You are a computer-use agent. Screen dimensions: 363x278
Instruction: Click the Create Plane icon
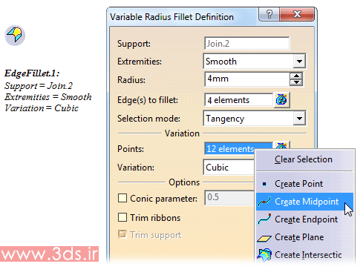264,238
